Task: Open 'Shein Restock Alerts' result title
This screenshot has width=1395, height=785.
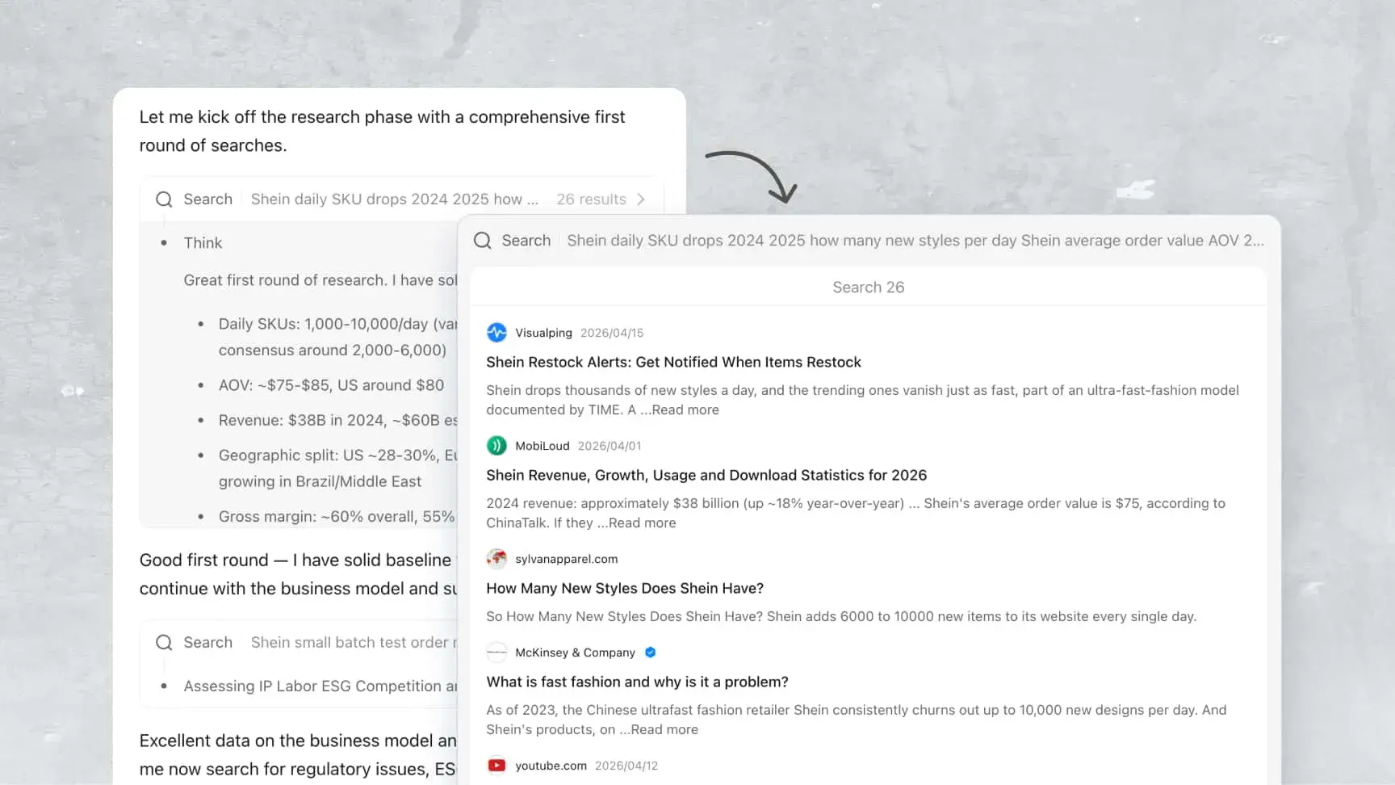Action: click(x=673, y=363)
